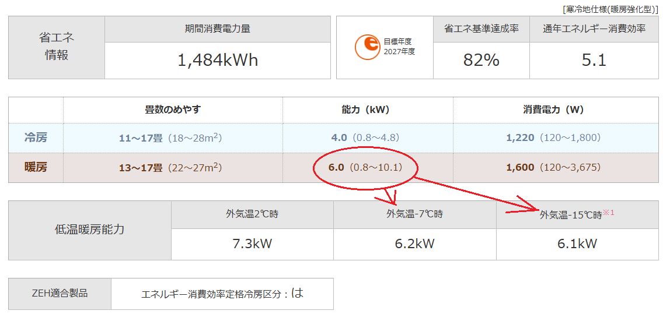Click the ※1 footnote marker
The image size is (663, 321).
click(609, 213)
